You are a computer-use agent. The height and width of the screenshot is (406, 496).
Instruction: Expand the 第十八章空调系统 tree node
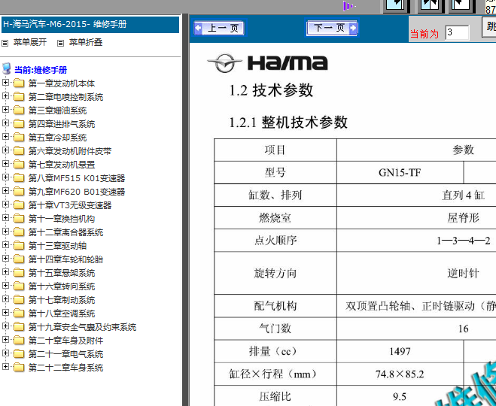(5, 313)
